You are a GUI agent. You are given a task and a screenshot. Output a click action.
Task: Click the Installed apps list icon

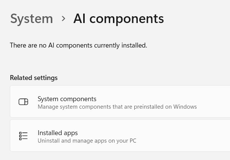point(23,136)
